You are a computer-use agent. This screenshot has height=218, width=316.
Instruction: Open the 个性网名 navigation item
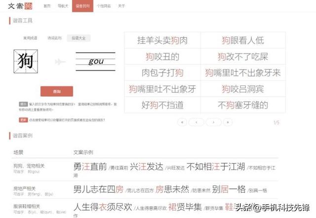point(104,6)
